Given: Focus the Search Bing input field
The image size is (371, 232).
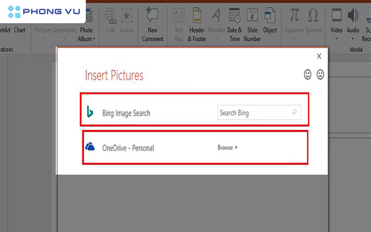Looking at the screenshot, I should (x=259, y=112).
